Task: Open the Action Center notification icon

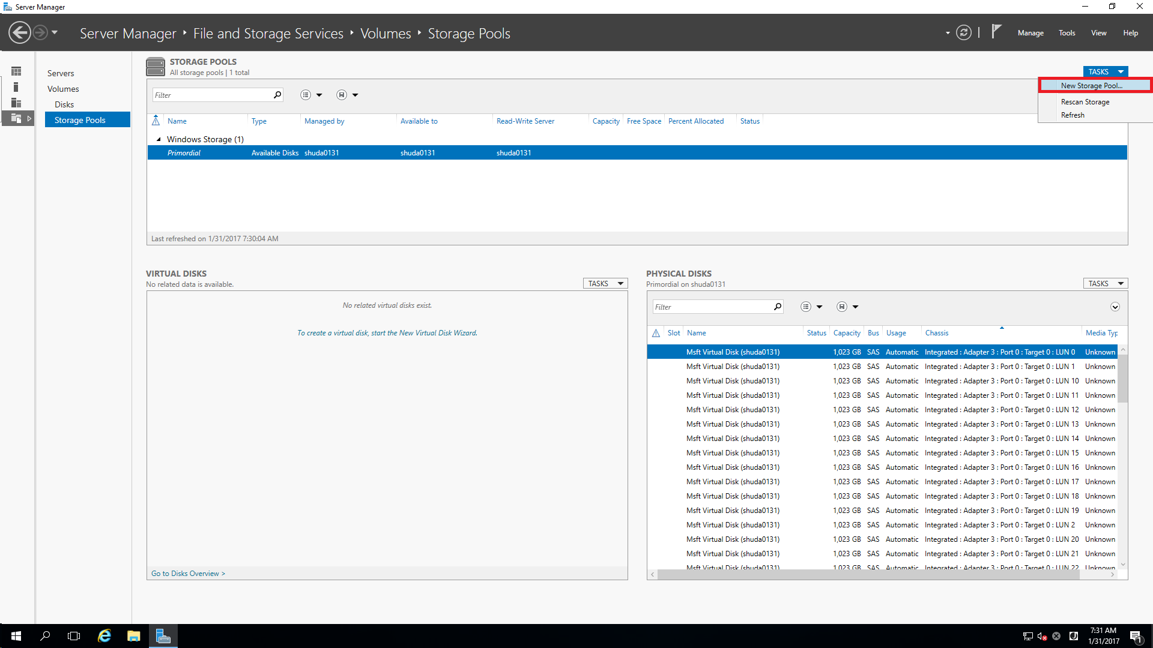Action: 1136,636
